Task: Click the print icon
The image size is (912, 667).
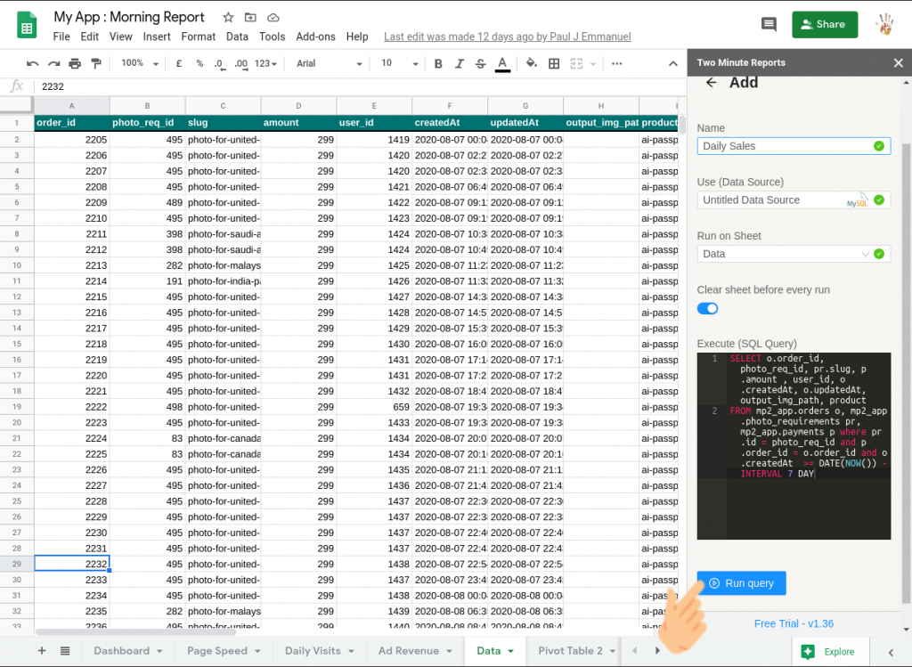Action: point(75,63)
